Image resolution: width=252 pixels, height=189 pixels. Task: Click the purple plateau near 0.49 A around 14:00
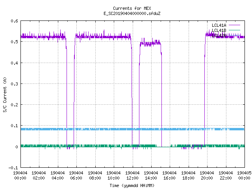pyautogui.click(x=150, y=43)
